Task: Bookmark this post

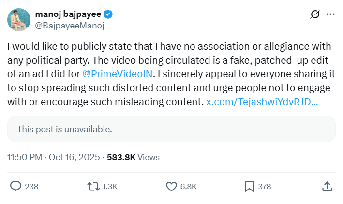Action: tap(249, 186)
